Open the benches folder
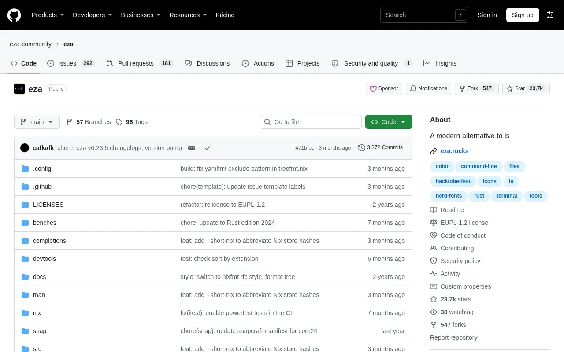This screenshot has width=564, height=352. [45, 223]
